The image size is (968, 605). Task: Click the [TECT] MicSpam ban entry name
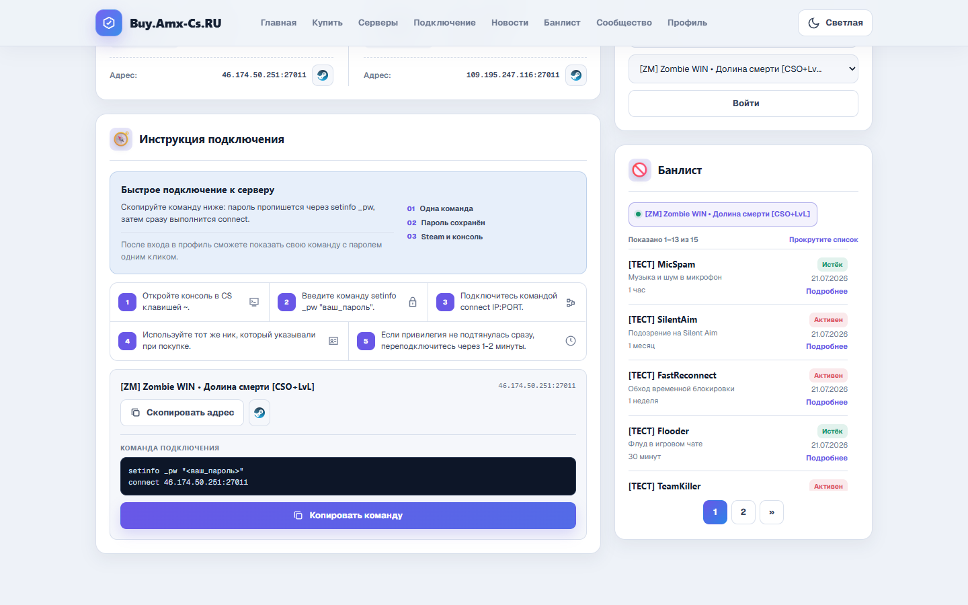click(661, 265)
